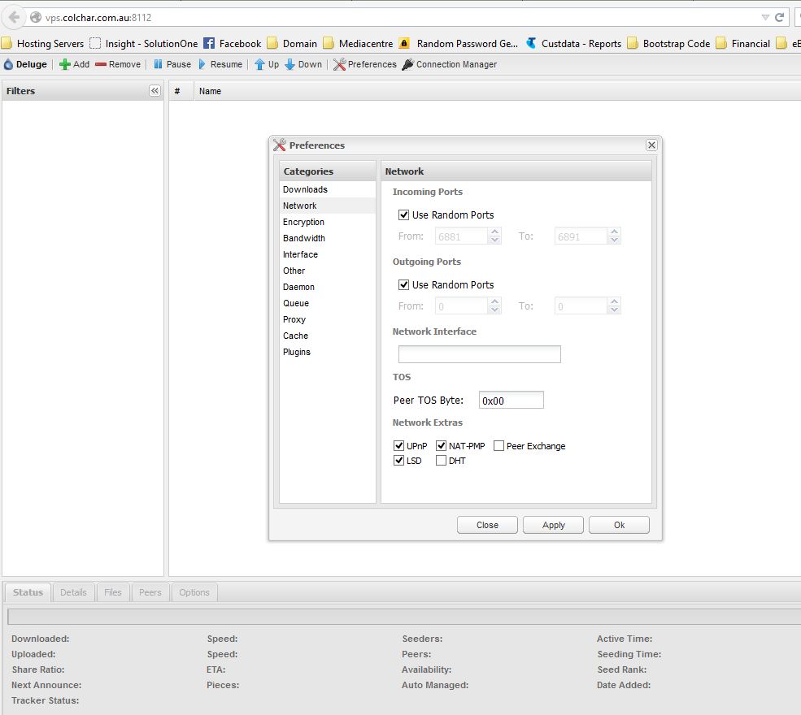Screen dimensions: 801x715
Task: Switch to the Details tab
Action: [73, 592]
